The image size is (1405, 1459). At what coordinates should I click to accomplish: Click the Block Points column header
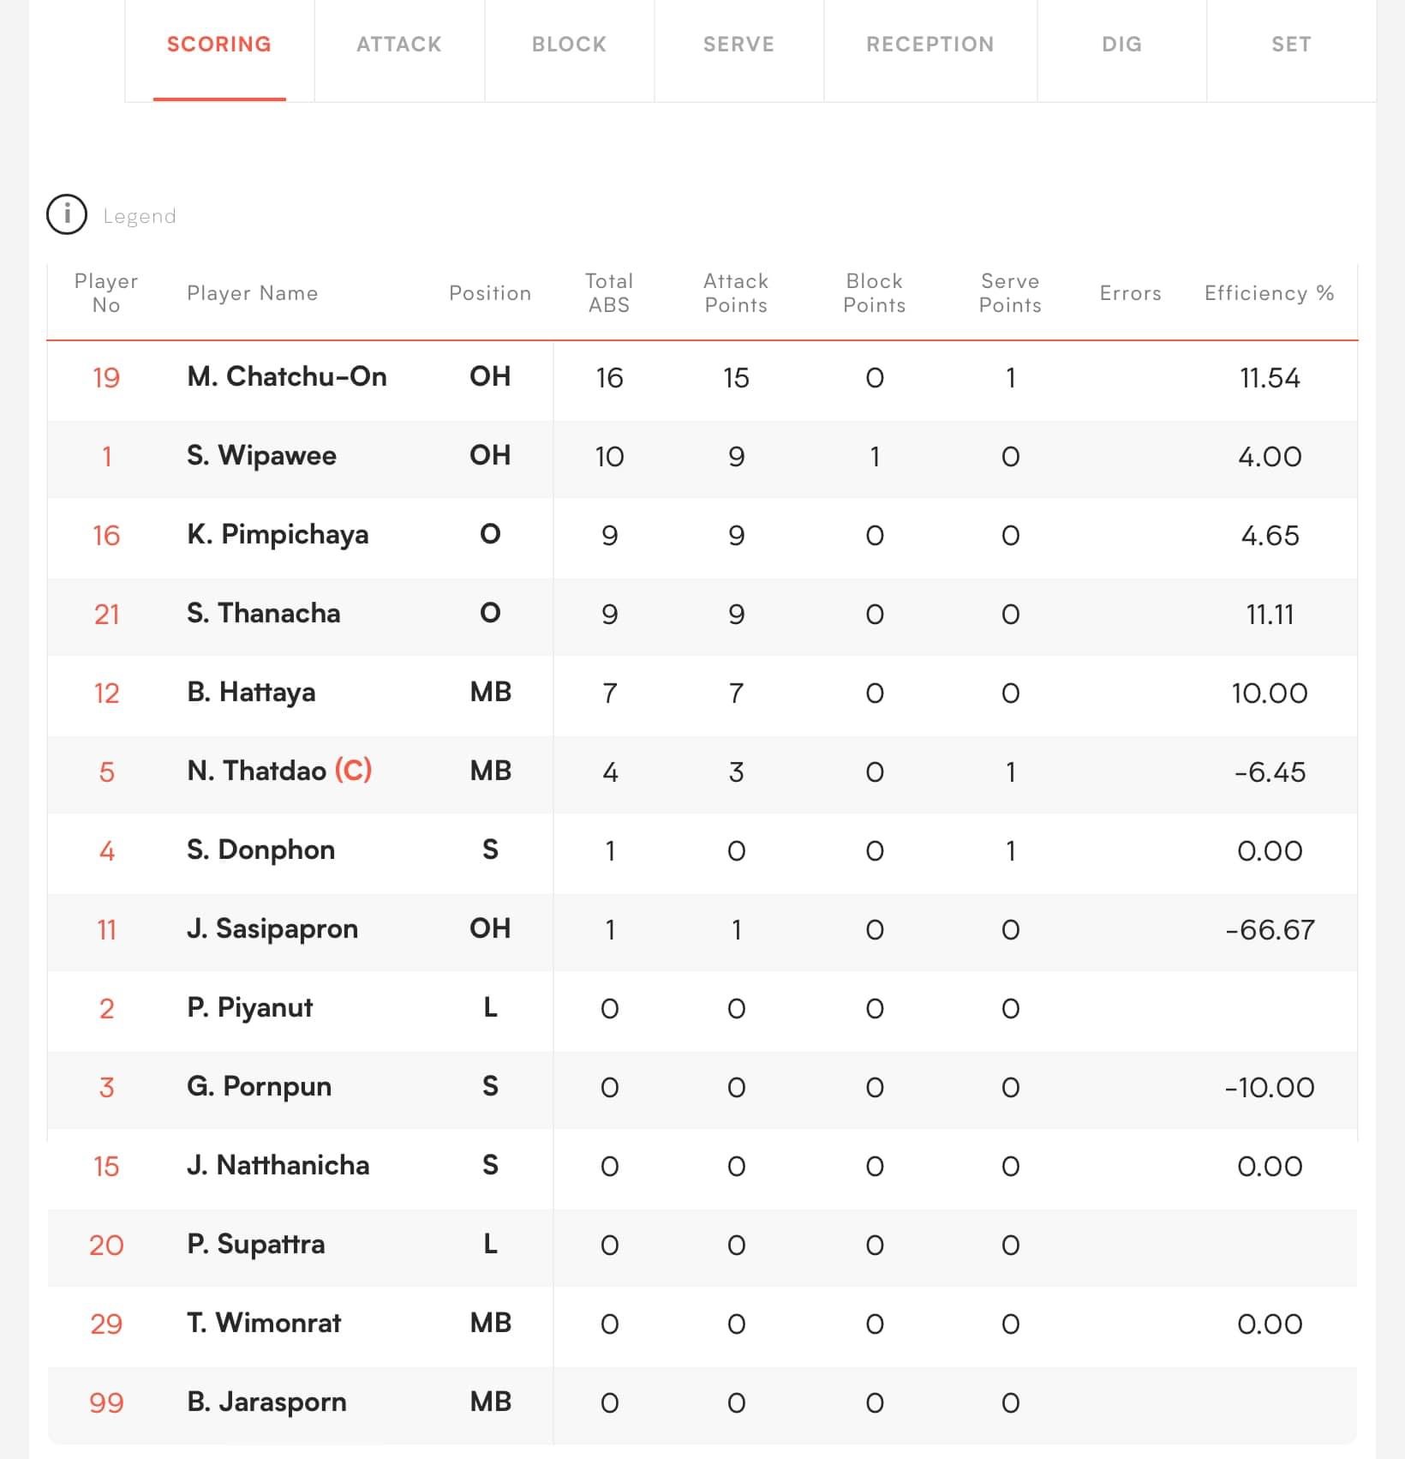coord(874,293)
